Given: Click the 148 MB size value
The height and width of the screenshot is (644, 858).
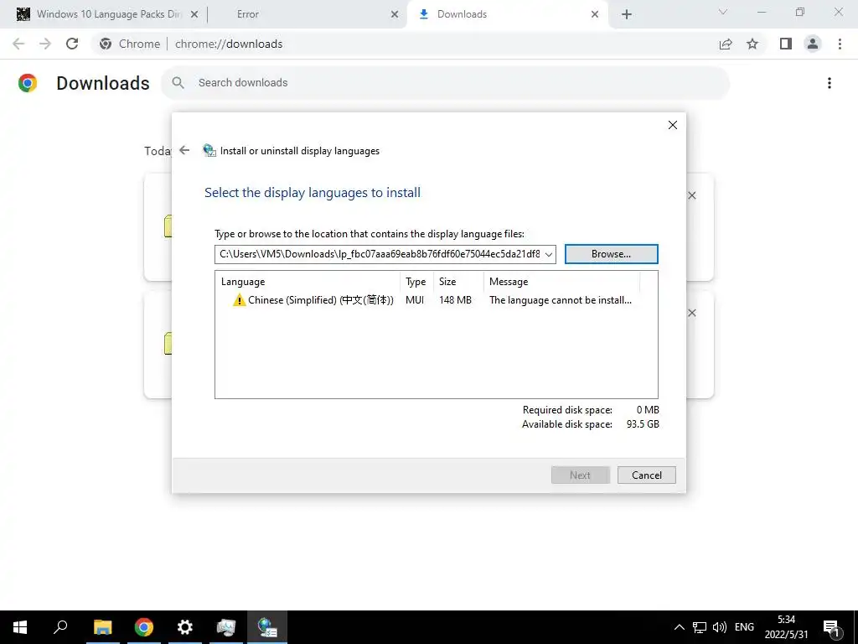Looking at the screenshot, I should (455, 300).
